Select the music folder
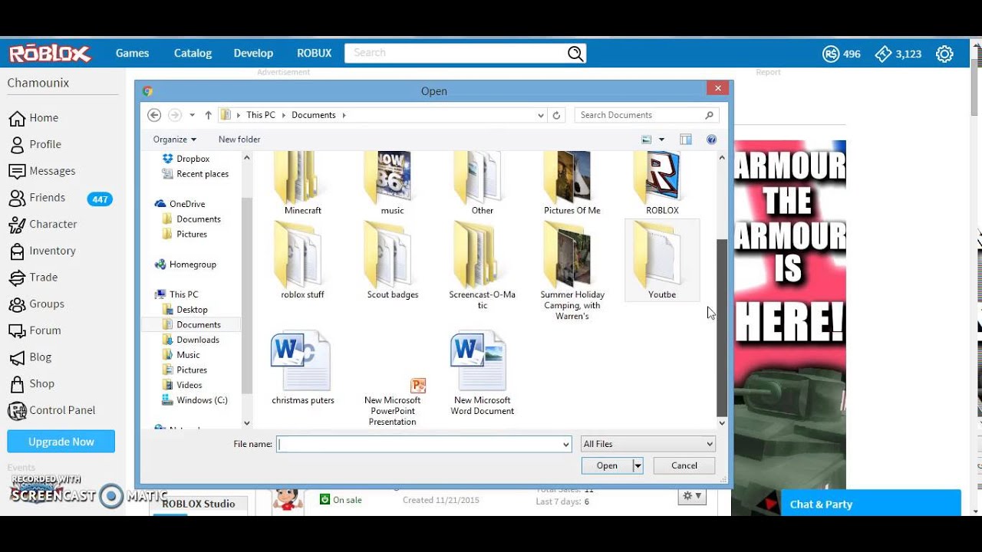This screenshot has height=552, width=982. (392, 184)
